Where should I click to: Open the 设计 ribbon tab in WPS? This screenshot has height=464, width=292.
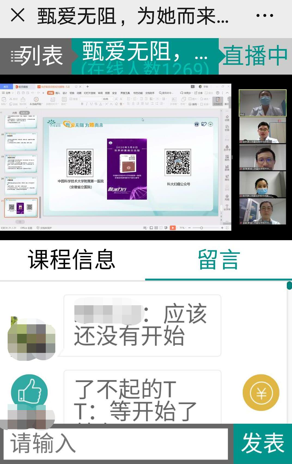coord(65,93)
